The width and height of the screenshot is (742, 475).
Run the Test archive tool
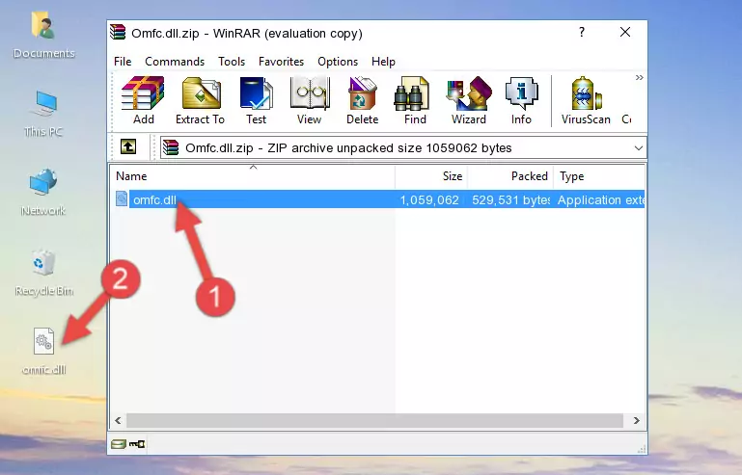click(256, 100)
